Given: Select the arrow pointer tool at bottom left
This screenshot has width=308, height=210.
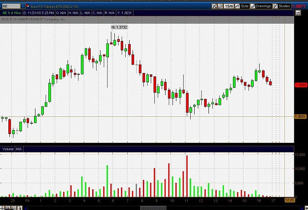Looking at the screenshot, I should pos(20,208).
